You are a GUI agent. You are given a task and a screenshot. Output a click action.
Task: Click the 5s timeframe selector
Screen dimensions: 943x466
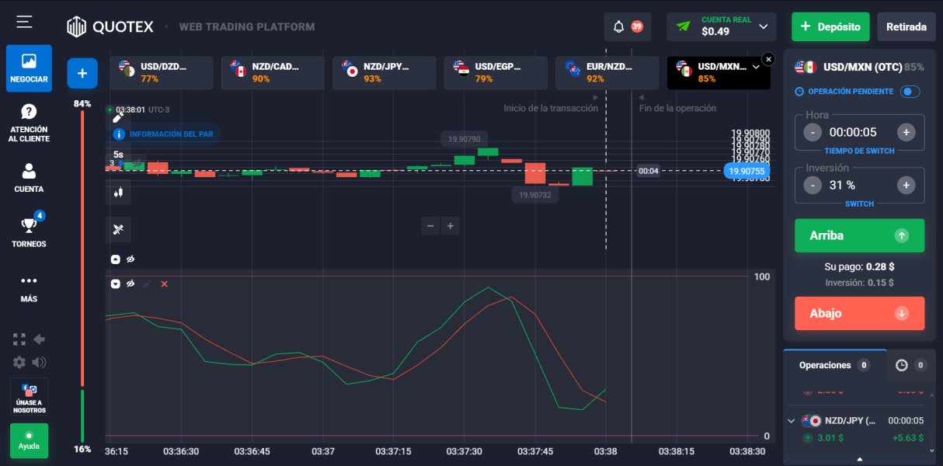point(118,155)
